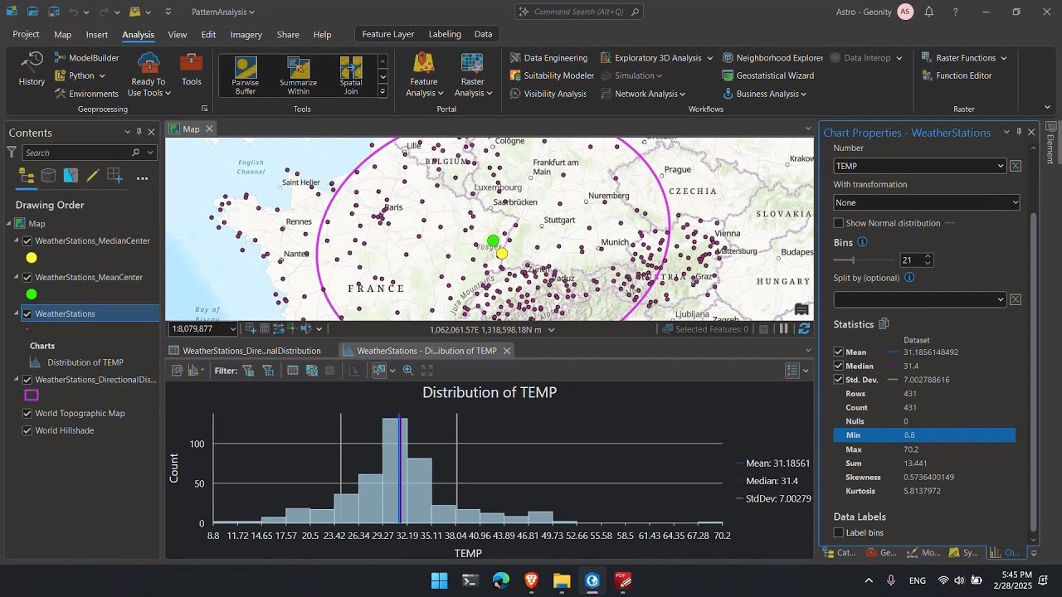Screen dimensions: 1062x597
Task: Run the Pairwise Buffer tool
Action: (246, 76)
